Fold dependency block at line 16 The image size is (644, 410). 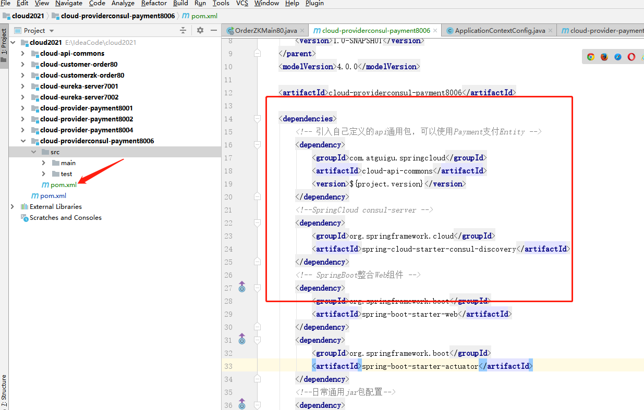point(257,144)
